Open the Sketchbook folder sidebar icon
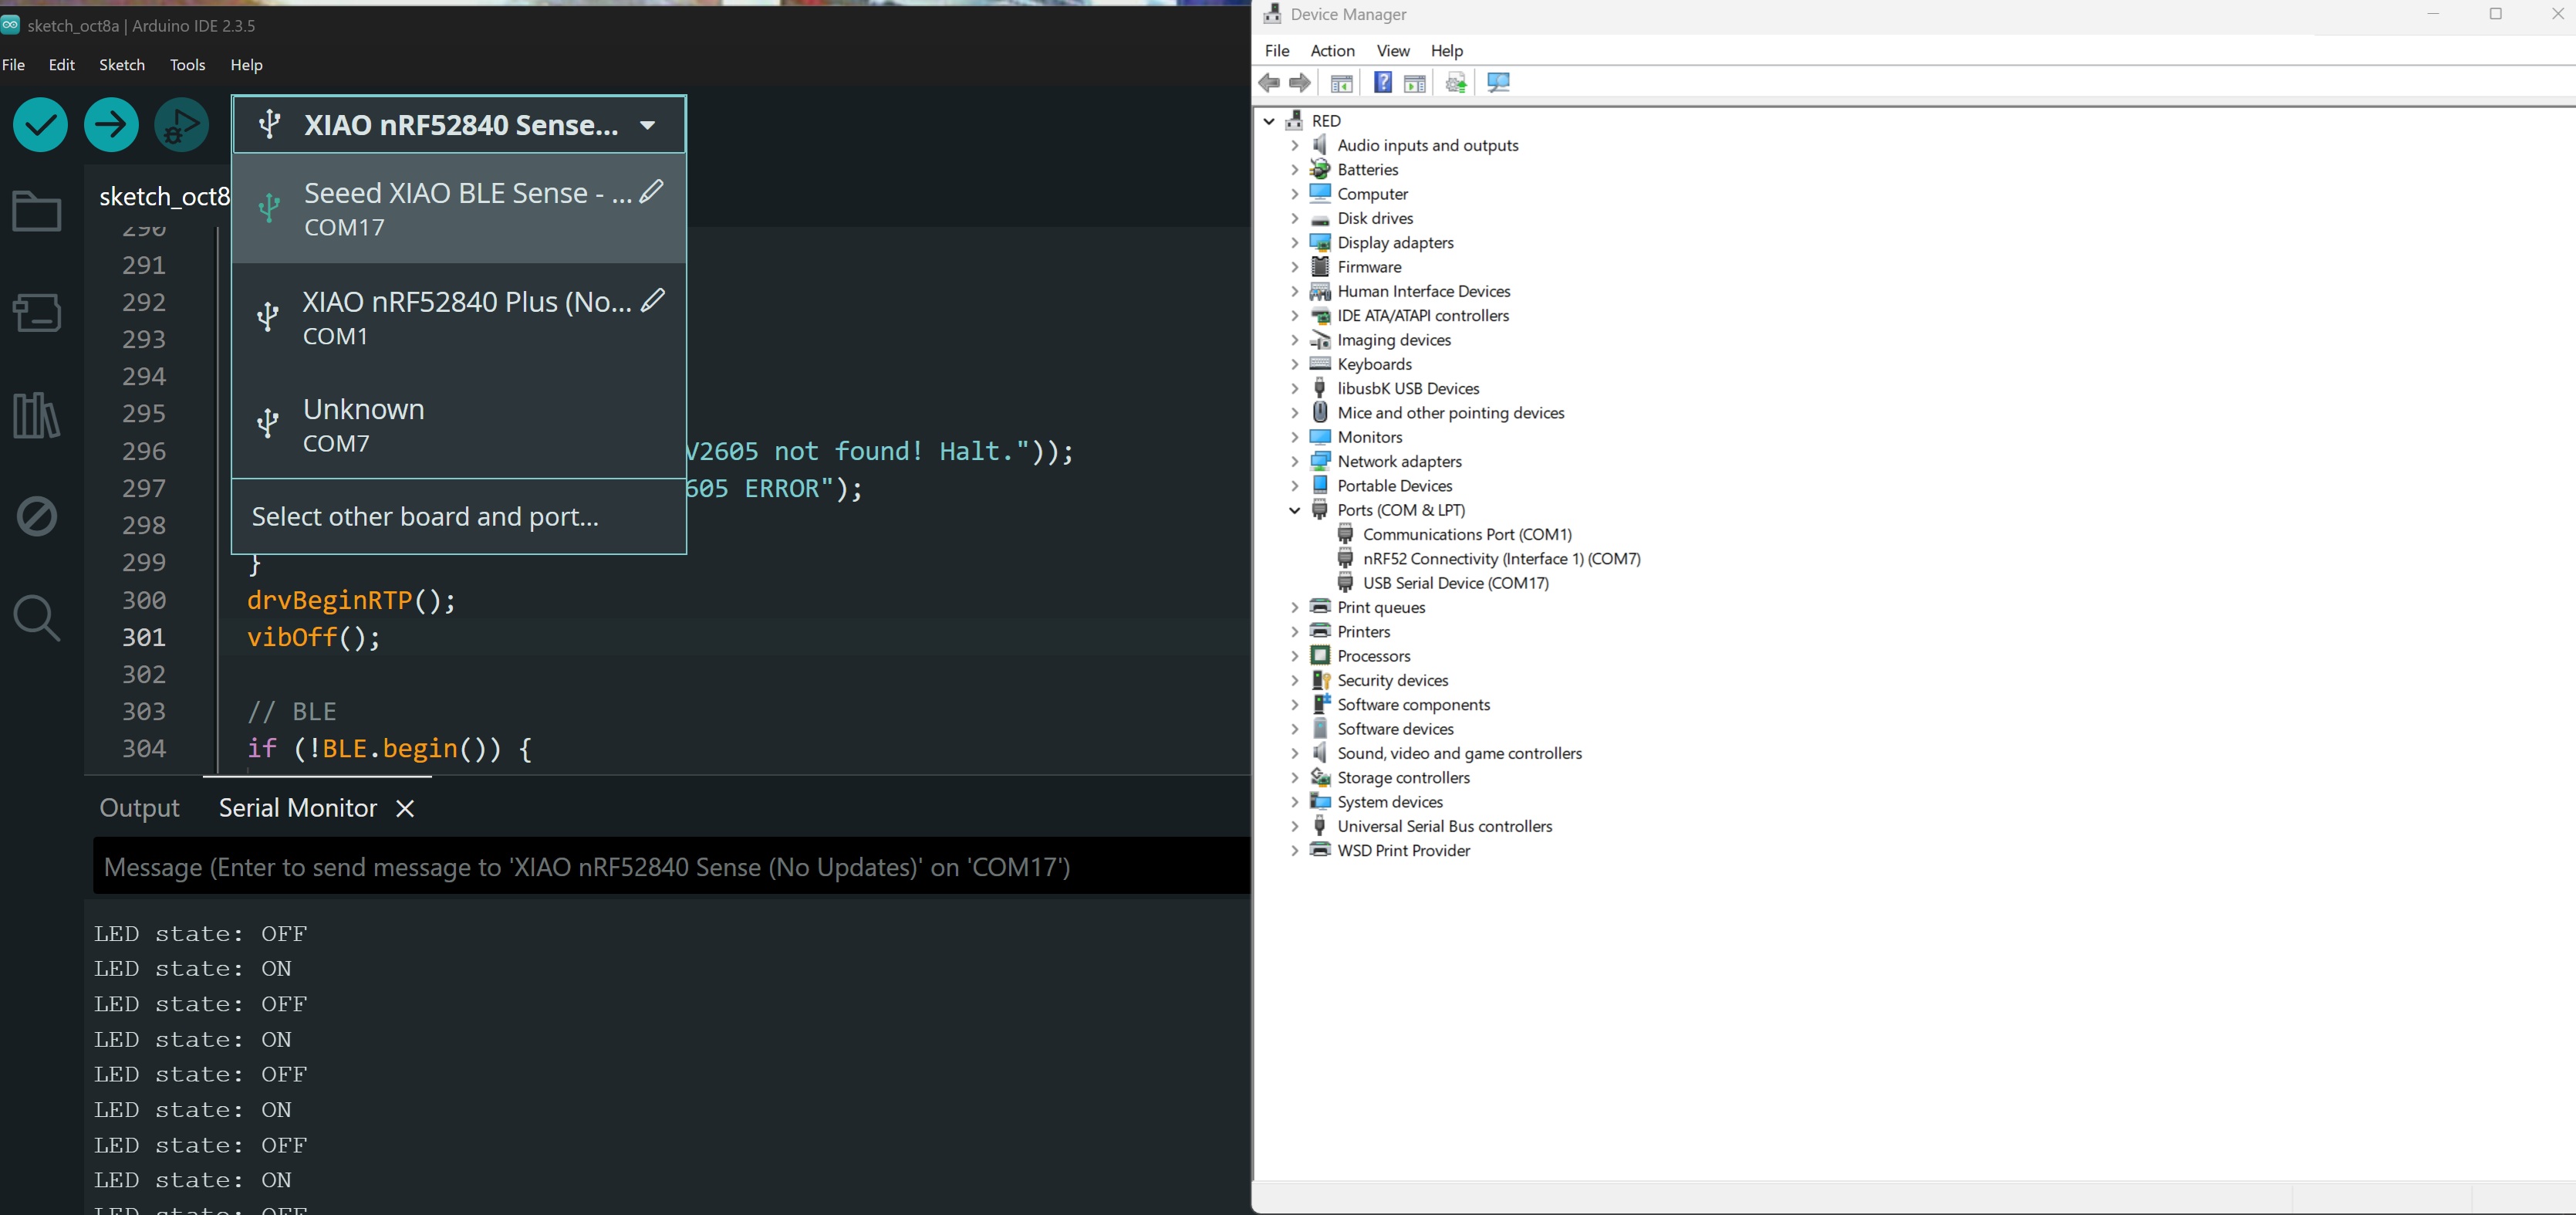This screenshot has height=1215, width=2576. pyautogui.click(x=37, y=212)
